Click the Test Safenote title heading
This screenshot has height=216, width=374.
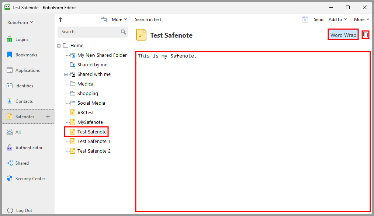[x=171, y=35]
